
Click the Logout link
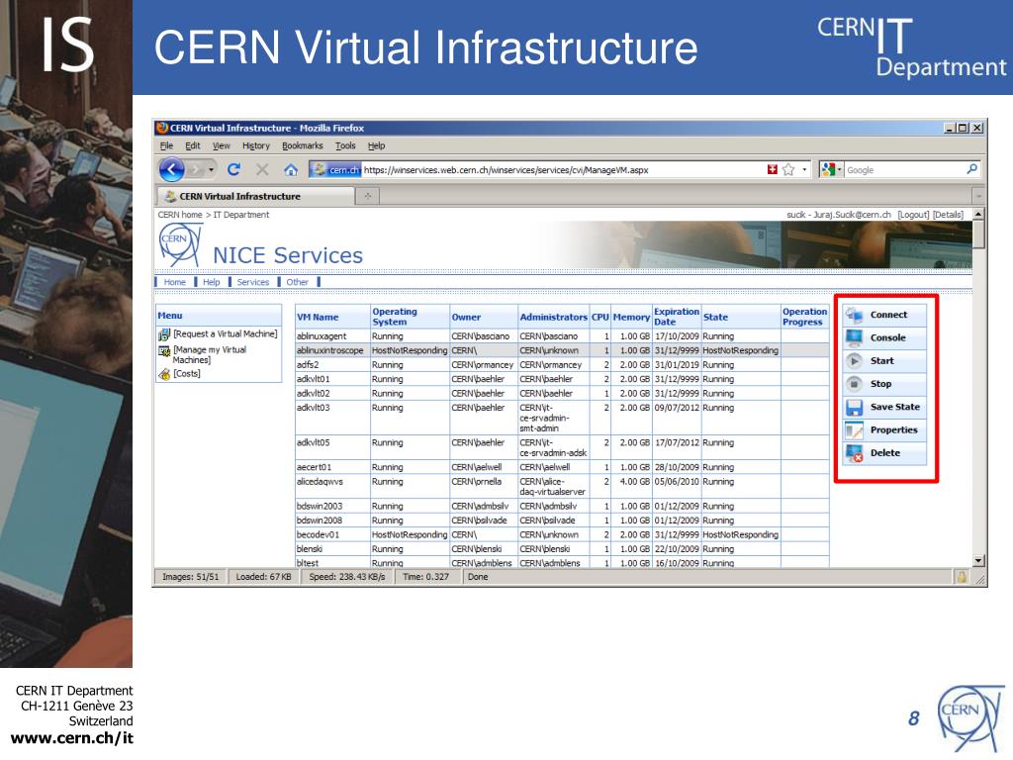[x=913, y=215]
